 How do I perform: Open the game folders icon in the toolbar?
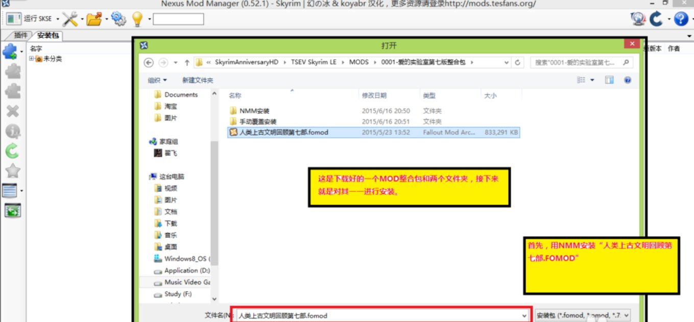[93, 19]
